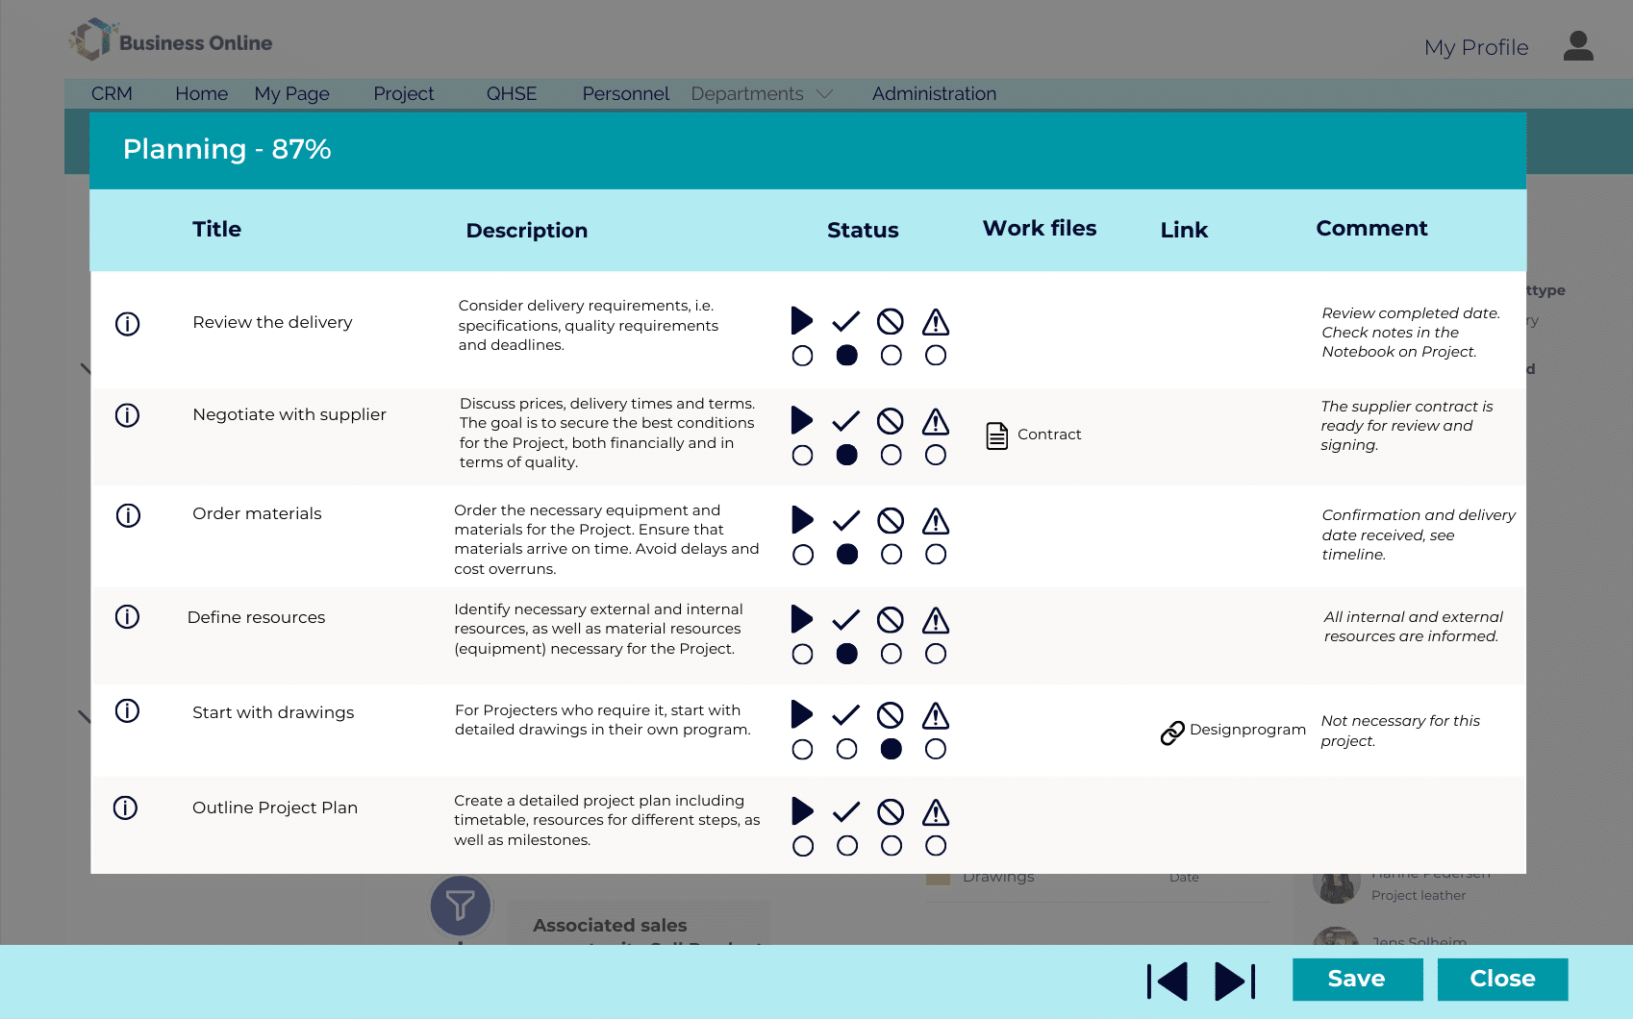
Task: Set Review the delivery status to started
Action: click(802, 356)
